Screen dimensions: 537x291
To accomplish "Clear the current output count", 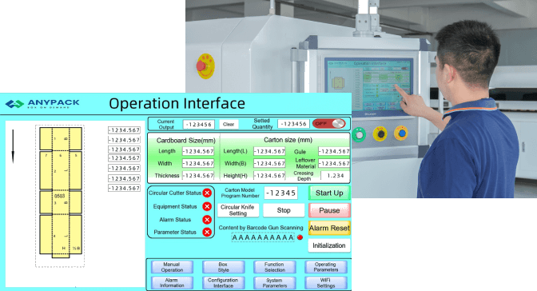I will [x=229, y=125].
